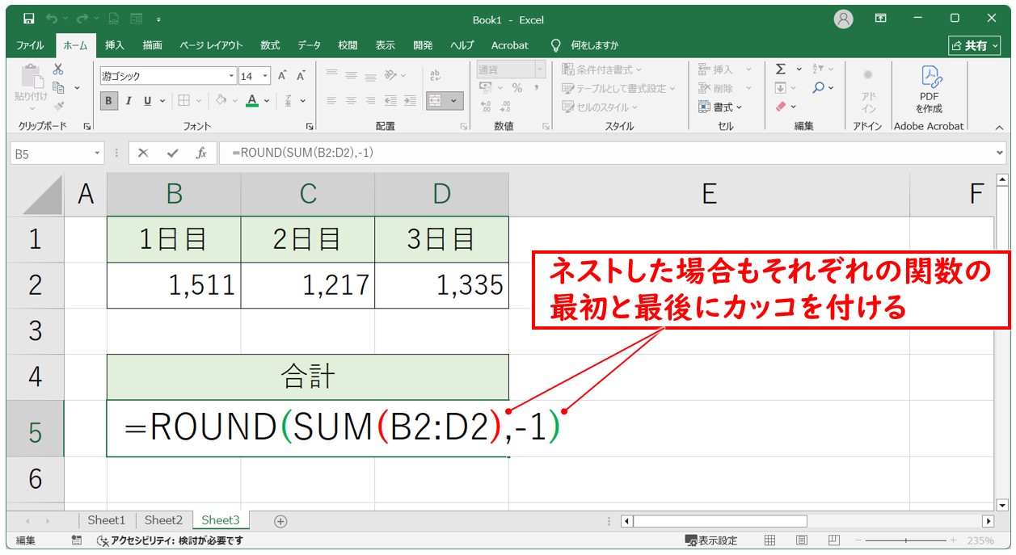Cancel formula entry with the X icon
The height and width of the screenshot is (555, 1016).
tap(143, 153)
